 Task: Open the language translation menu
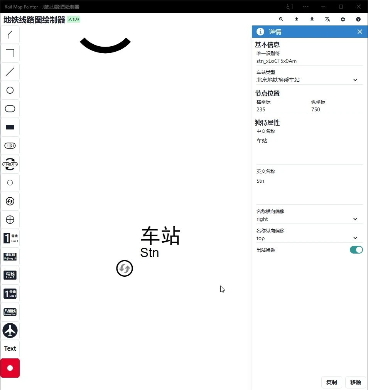[327, 19]
